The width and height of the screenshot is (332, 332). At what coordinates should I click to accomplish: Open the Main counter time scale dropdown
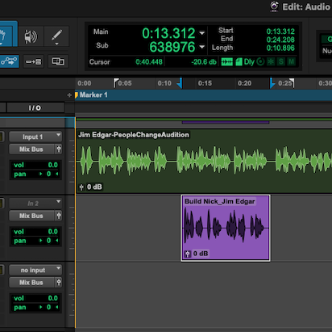202,33
